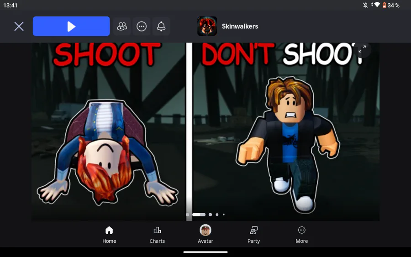
Task: Tap the Skinwalkers game icon thumbnail
Action: 207,26
